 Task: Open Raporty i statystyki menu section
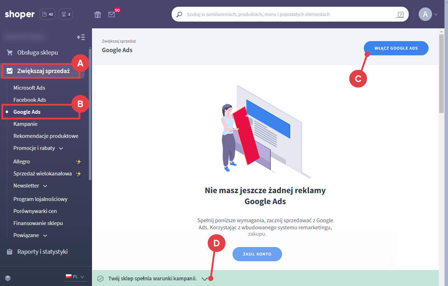(x=42, y=252)
